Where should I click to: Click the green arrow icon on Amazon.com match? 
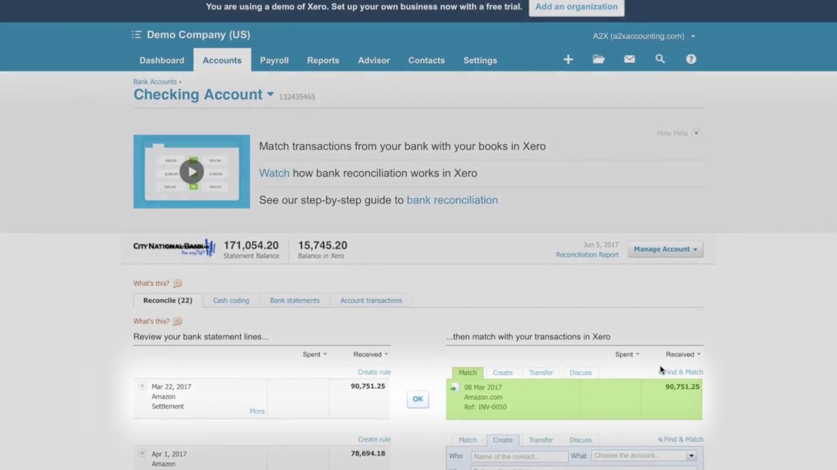(454, 388)
